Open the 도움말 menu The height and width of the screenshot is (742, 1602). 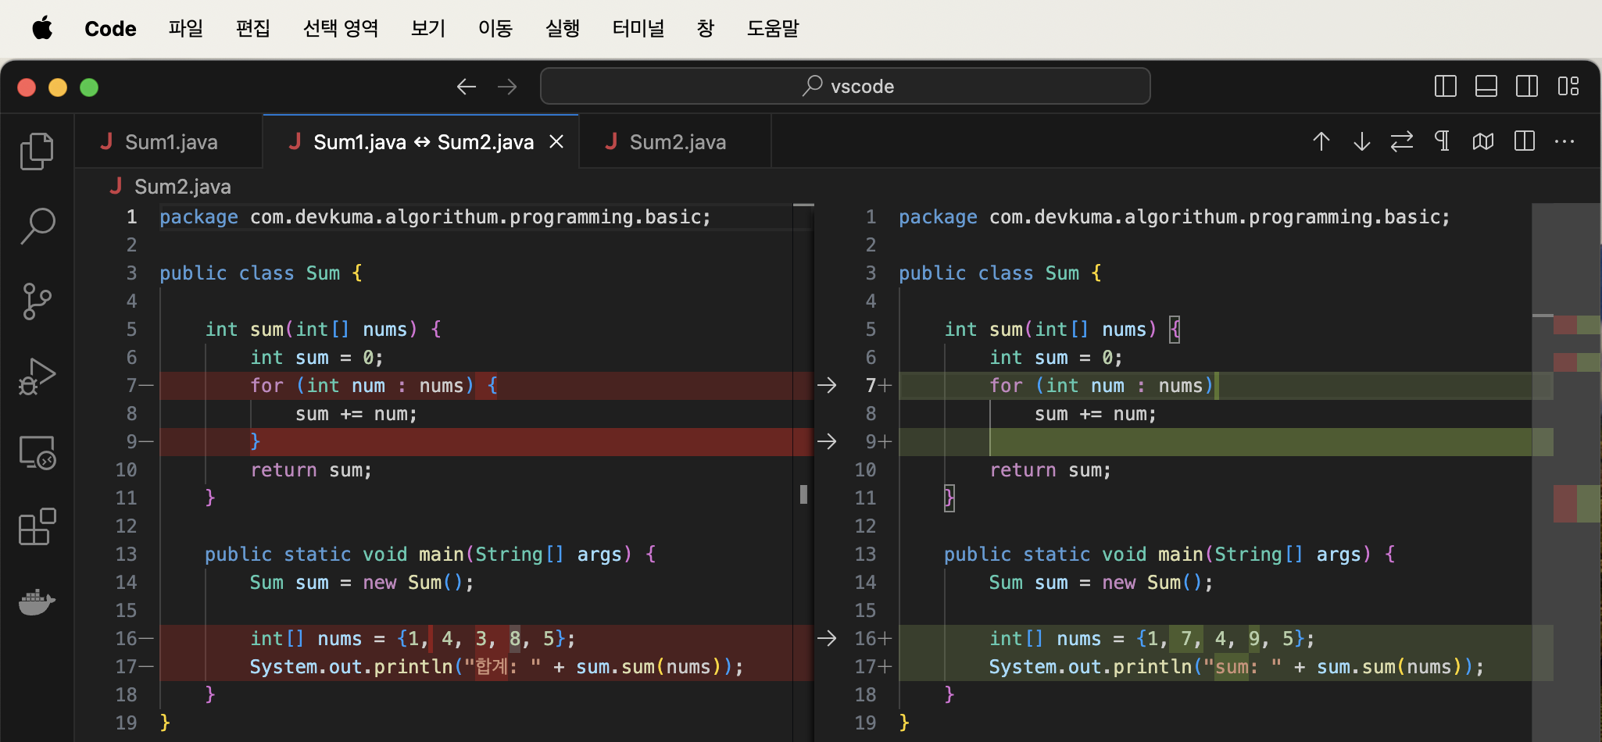(773, 29)
